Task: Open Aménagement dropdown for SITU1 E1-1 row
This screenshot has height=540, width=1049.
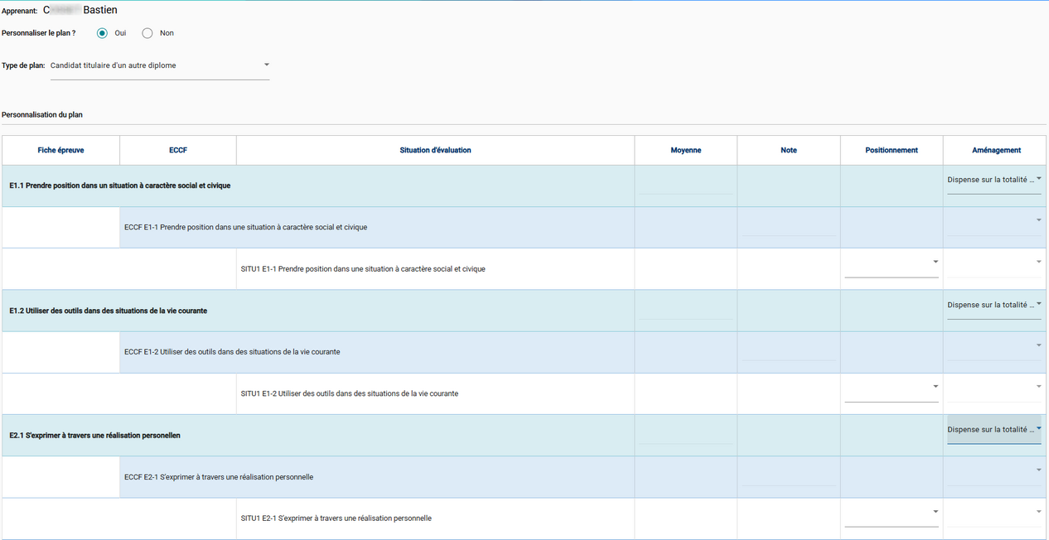Action: (x=993, y=263)
